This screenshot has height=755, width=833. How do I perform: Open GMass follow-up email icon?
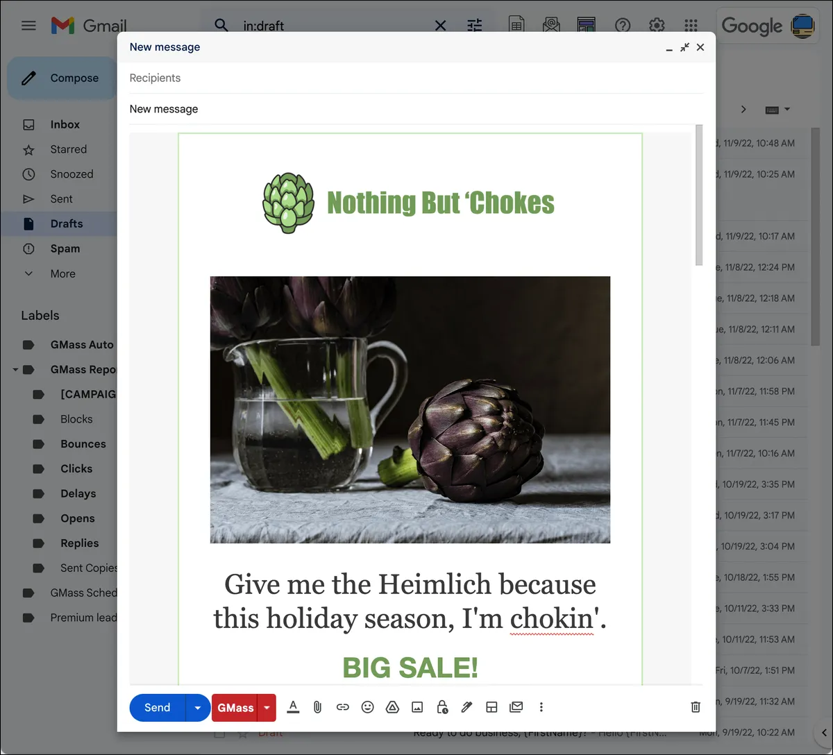552,26
